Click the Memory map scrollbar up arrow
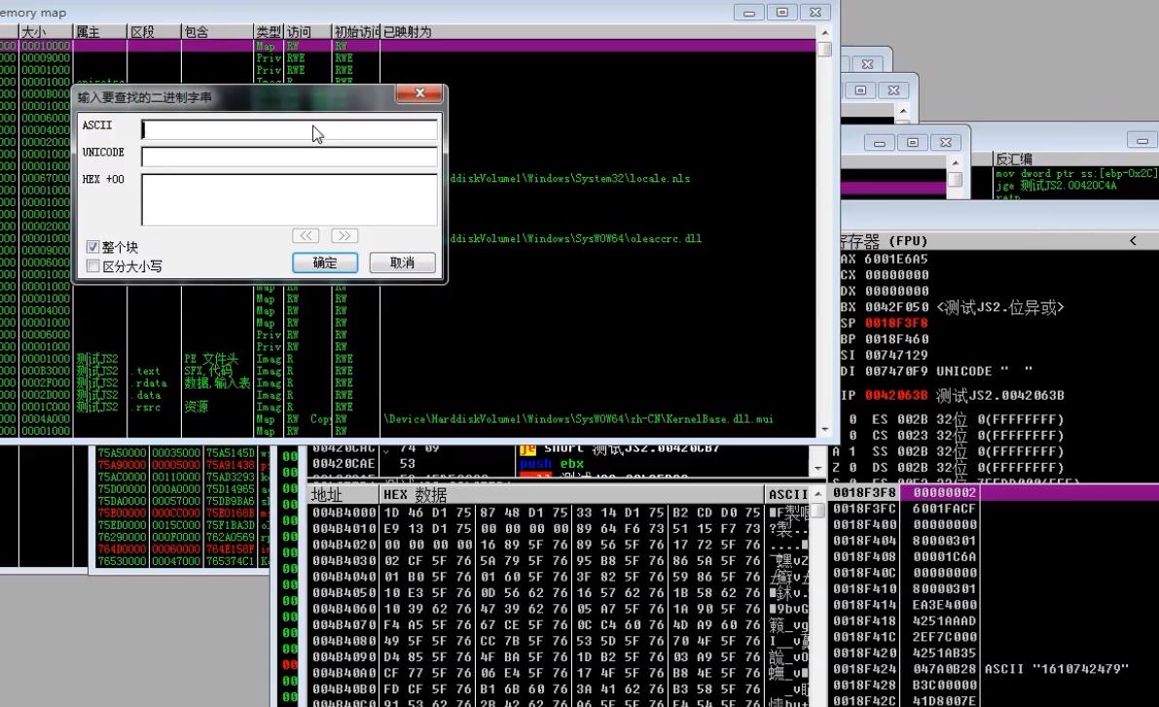Image resolution: width=1159 pixels, height=707 pixels. pyautogui.click(x=824, y=32)
